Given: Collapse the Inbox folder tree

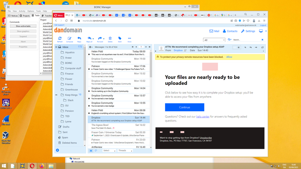Looking at the screenshot, I should tap(56, 47).
